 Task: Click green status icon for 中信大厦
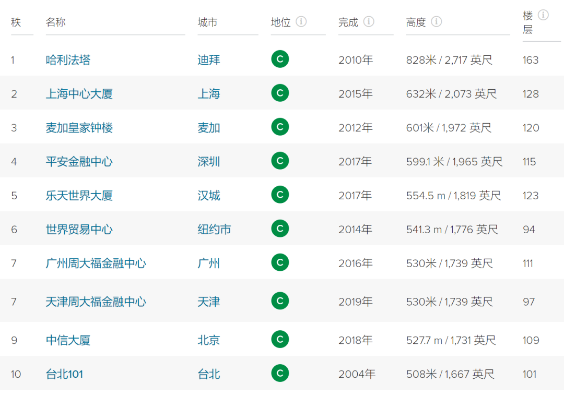(x=280, y=340)
